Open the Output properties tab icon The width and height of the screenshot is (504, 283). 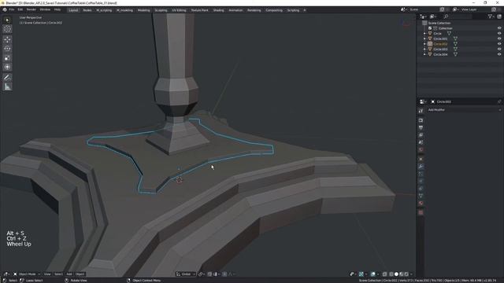421,127
